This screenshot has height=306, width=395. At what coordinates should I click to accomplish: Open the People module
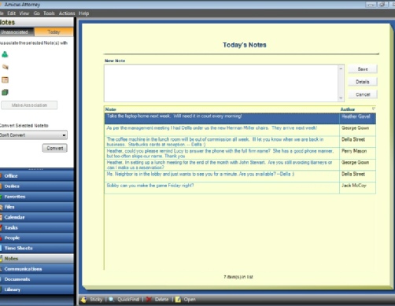coord(37,238)
